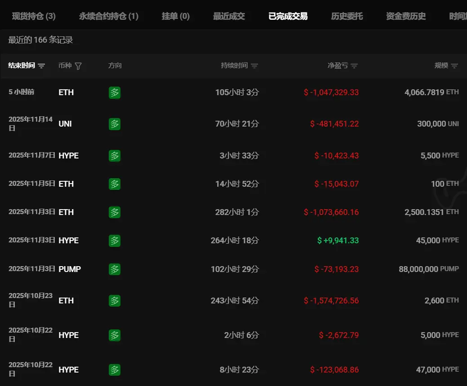The image size is (467, 386).
Task: Click the duration 102小时 29分
Action: coord(235,269)
